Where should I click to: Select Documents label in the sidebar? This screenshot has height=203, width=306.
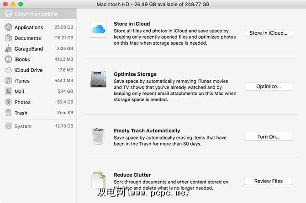click(x=27, y=38)
